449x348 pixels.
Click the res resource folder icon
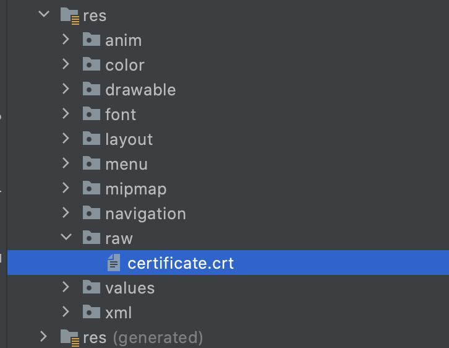click(70, 16)
